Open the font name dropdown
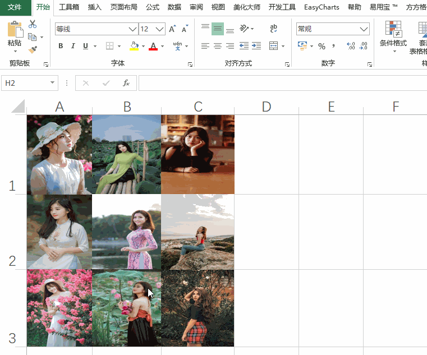This screenshot has width=427, height=355. [x=132, y=29]
